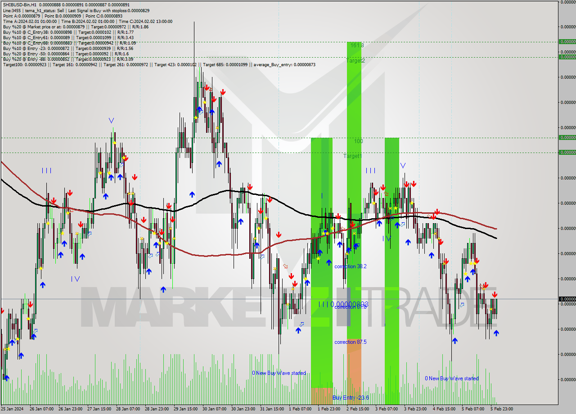Image resolution: width=576 pixels, height=414 pixels.
Task: Click the 'correction 87.5' label
Action: pyautogui.click(x=351, y=342)
